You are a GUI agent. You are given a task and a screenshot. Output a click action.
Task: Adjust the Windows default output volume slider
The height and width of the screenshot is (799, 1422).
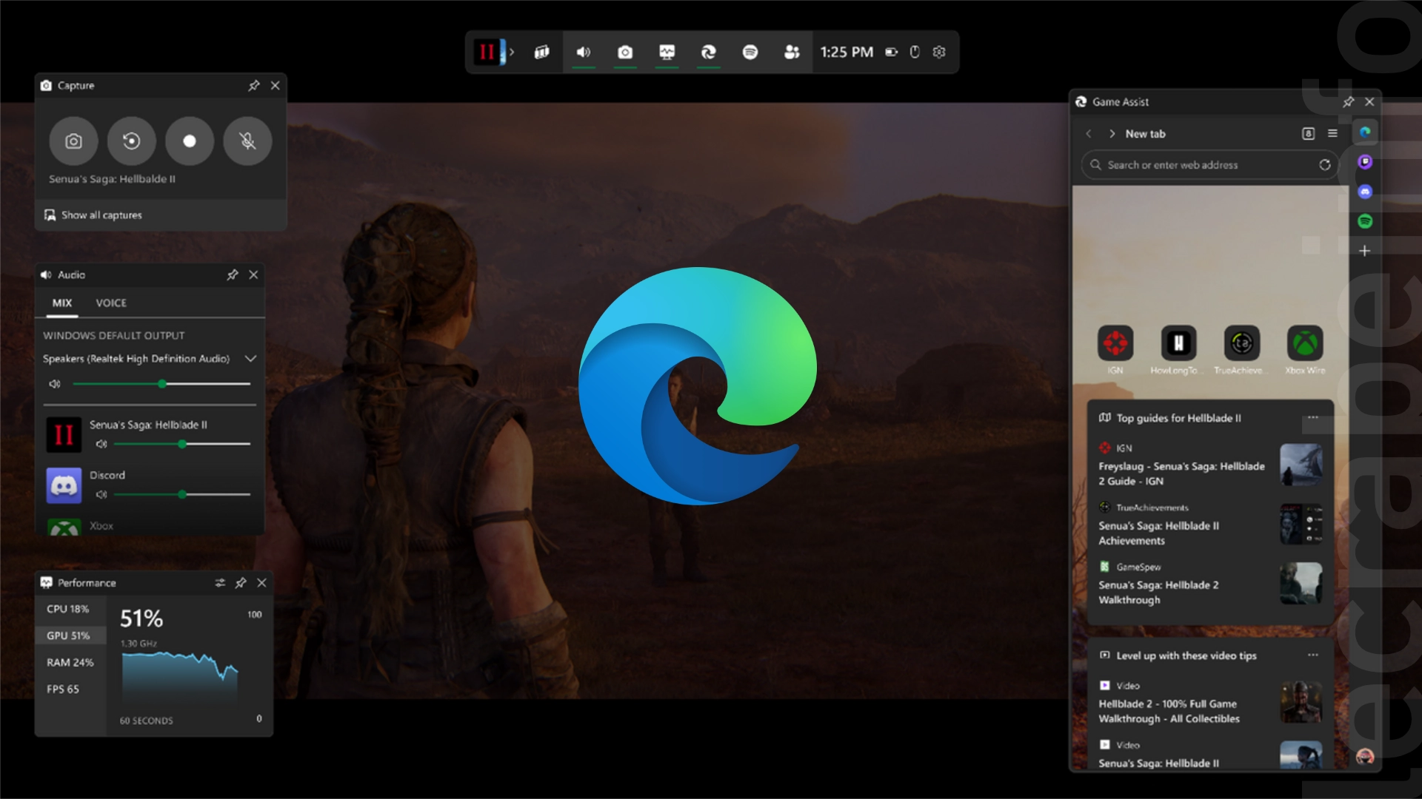pos(162,384)
